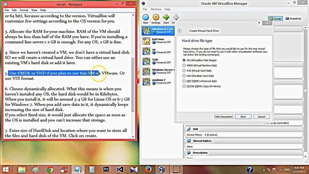The height and width of the screenshot is (174, 309).
Task: Click the back arrow in Create Virtual Hard Drive
Action: coord(180,31)
